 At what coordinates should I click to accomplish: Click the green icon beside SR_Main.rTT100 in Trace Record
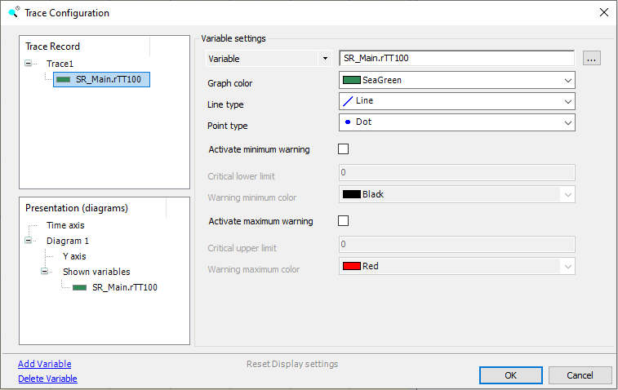(x=63, y=80)
